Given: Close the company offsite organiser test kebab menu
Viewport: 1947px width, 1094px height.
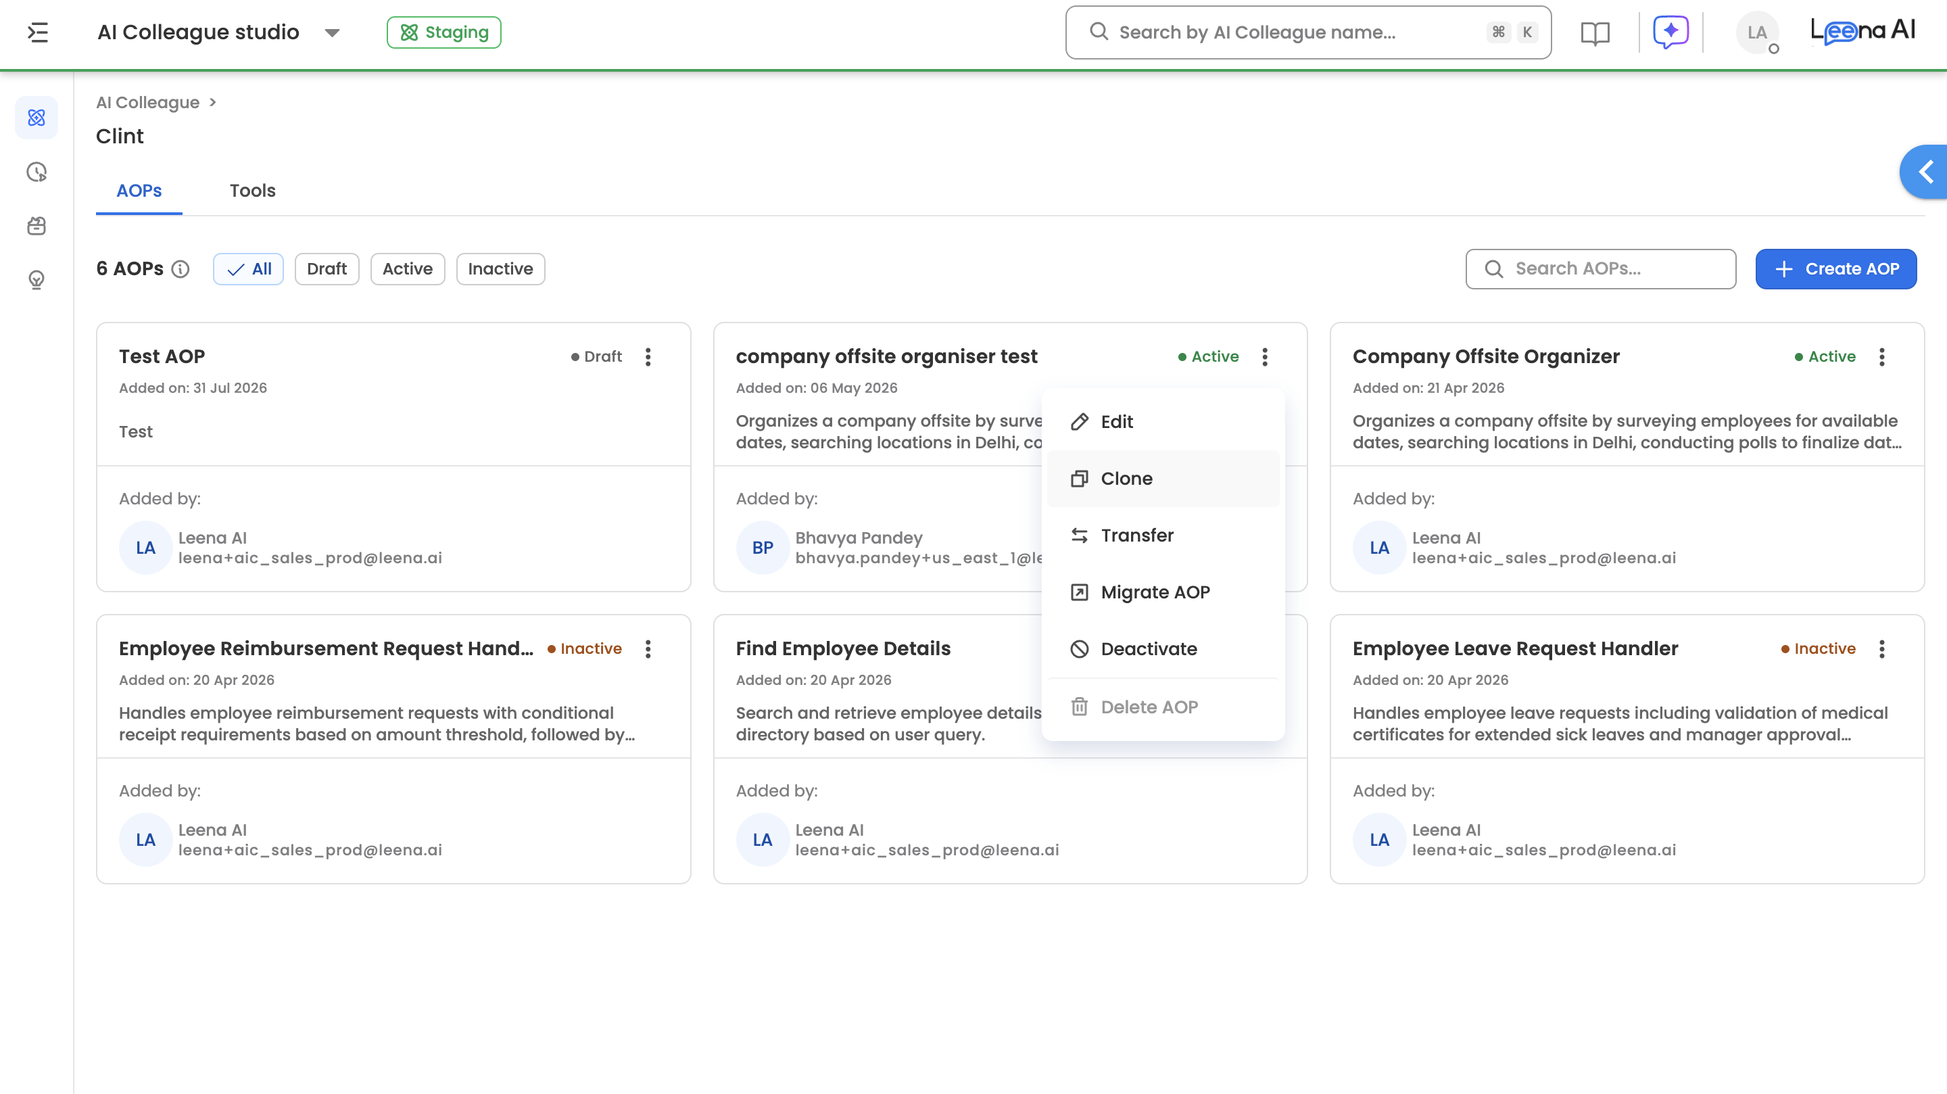Looking at the screenshot, I should (1264, 357).
